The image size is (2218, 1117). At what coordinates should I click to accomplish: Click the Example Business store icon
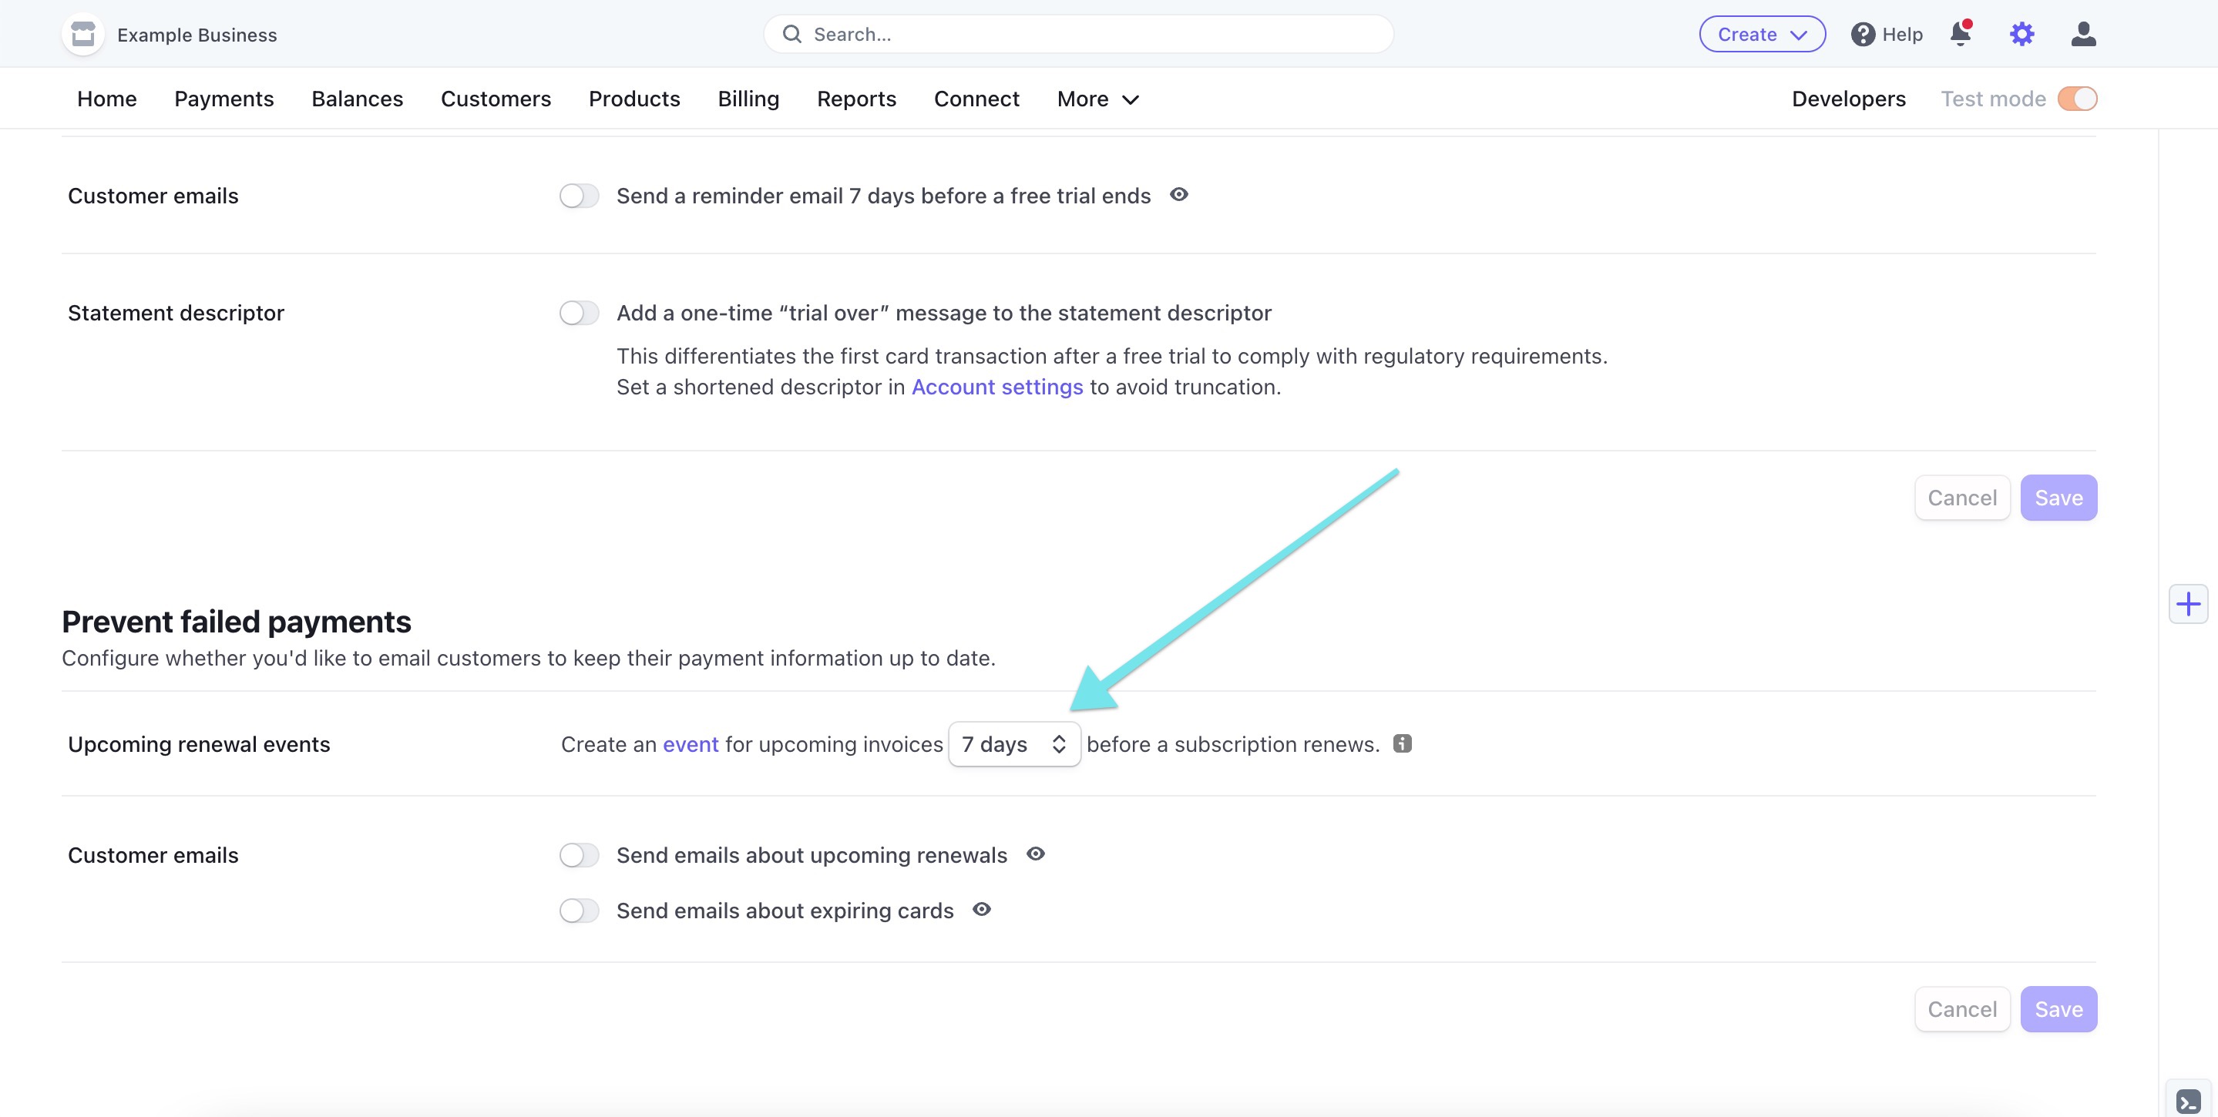tap(82, 35)
